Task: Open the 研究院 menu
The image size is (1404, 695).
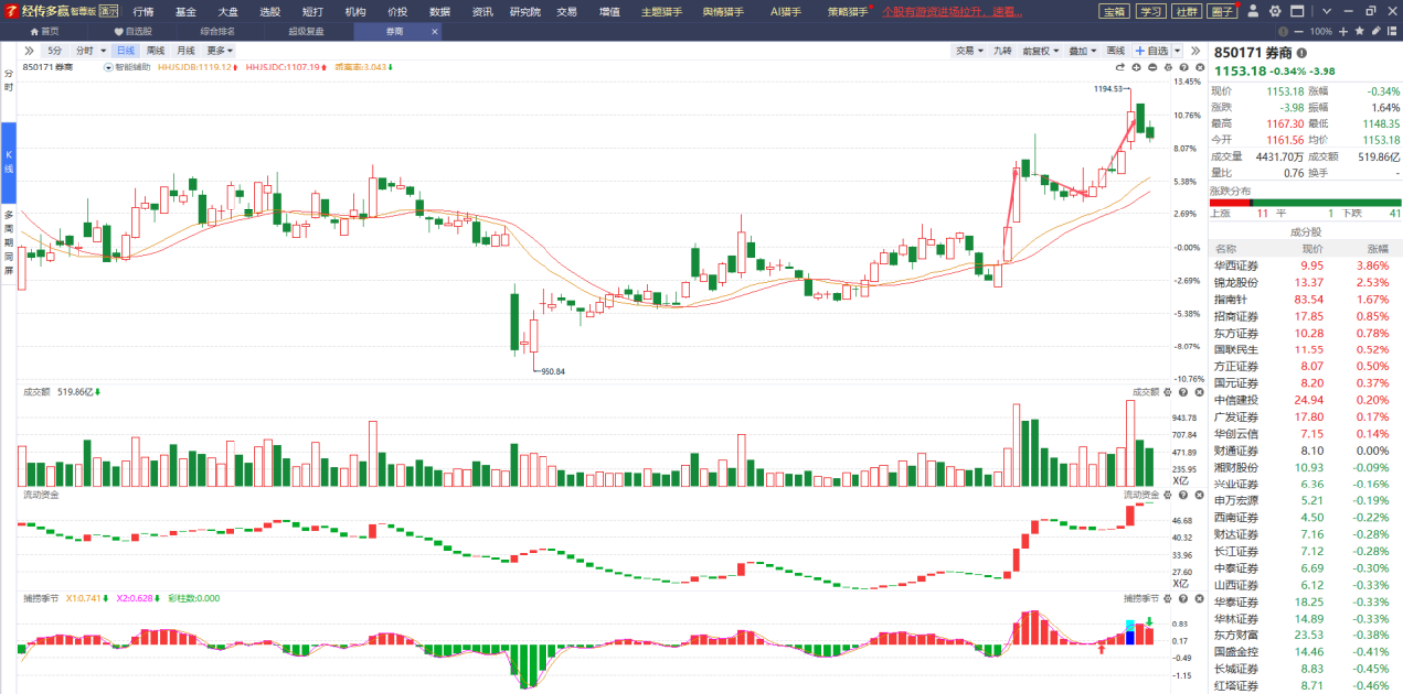Action: pyautogui.click(x=525, y=12)
